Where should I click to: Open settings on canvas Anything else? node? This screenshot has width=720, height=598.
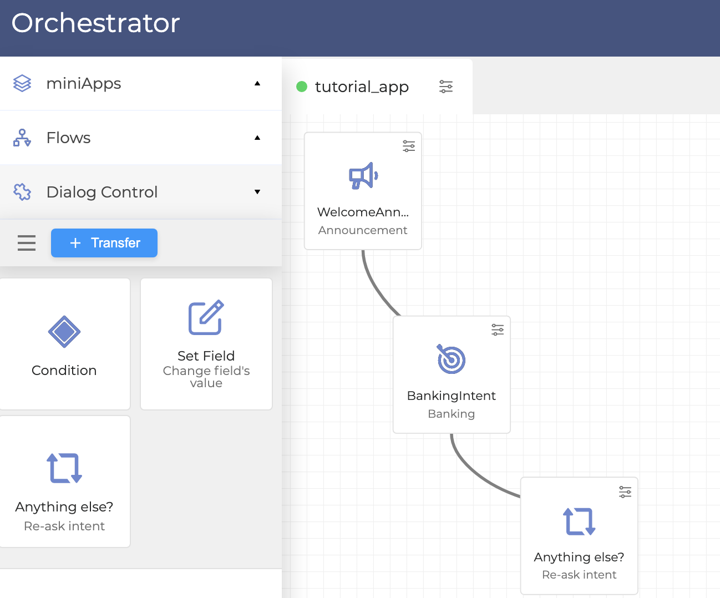[x=625, y=491]
